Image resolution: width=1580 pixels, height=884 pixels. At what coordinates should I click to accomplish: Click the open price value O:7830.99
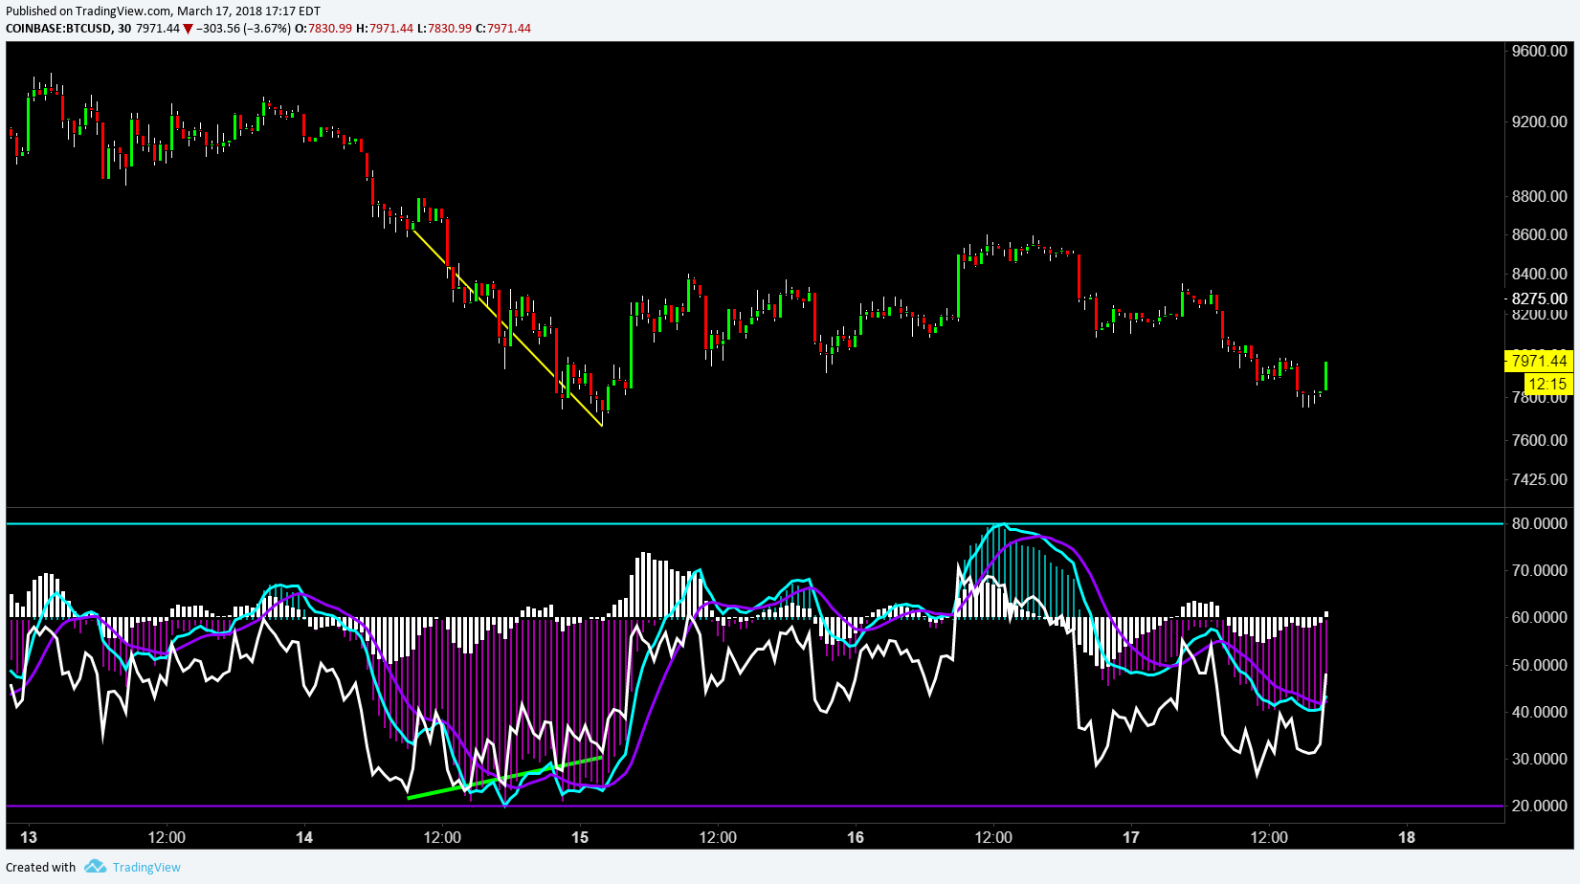pyautogui.click(x=323, y=28)
